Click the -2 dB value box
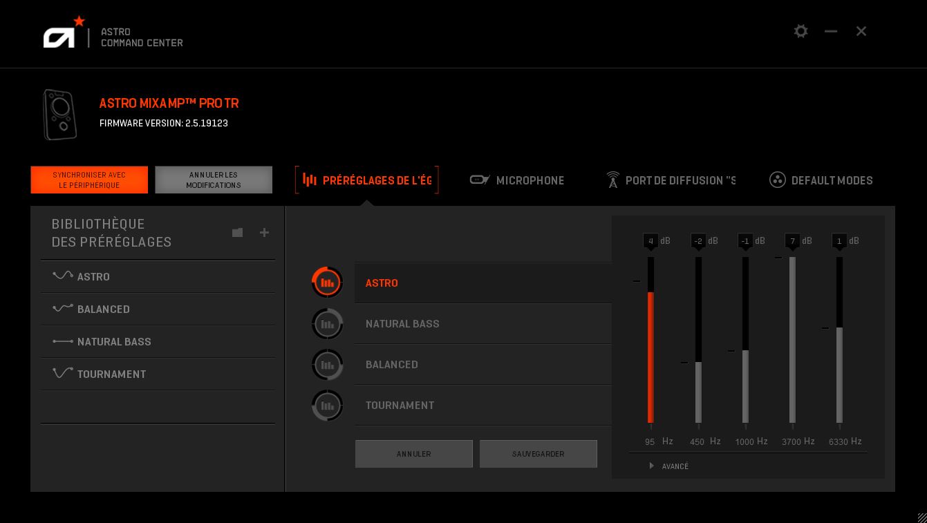 [x=698, y=241]
